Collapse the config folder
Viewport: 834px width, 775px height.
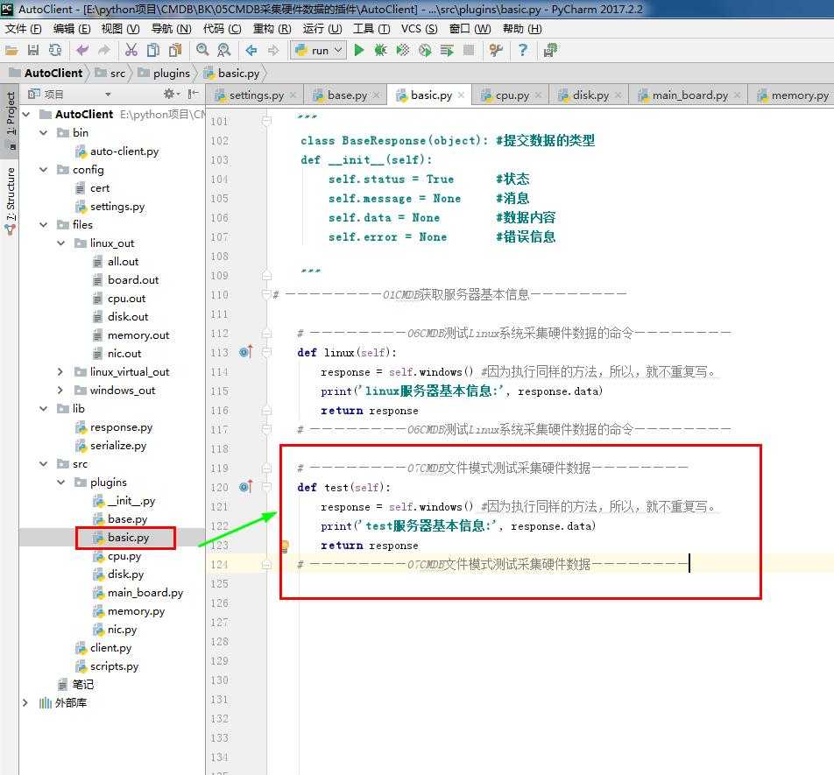[44, 170]
